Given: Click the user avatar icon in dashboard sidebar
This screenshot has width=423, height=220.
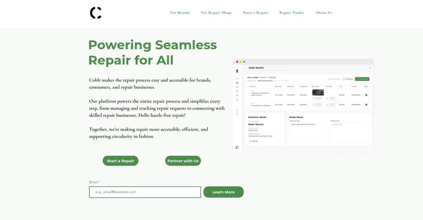Looking at the screenshot, I should [237, 71].
